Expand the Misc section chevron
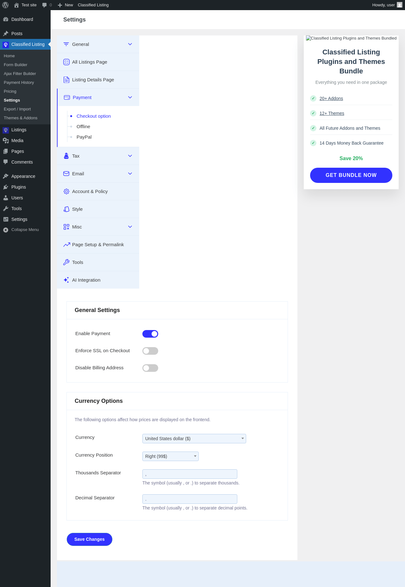The width and height of the screenshot is (405, 587). [130, 227]
